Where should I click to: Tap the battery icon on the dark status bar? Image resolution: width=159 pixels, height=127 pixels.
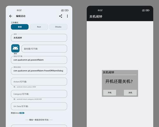(x=148, y=10)
